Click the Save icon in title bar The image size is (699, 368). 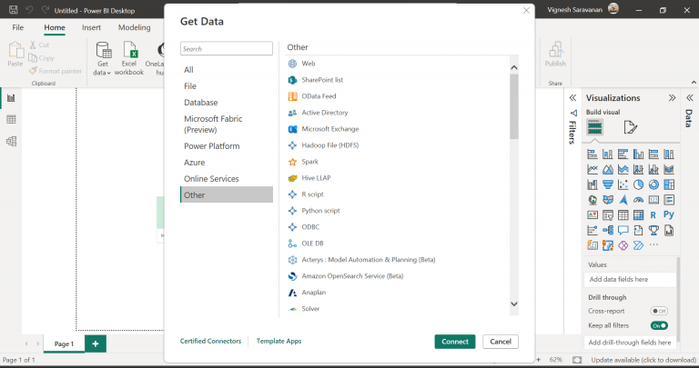(9, 10)
